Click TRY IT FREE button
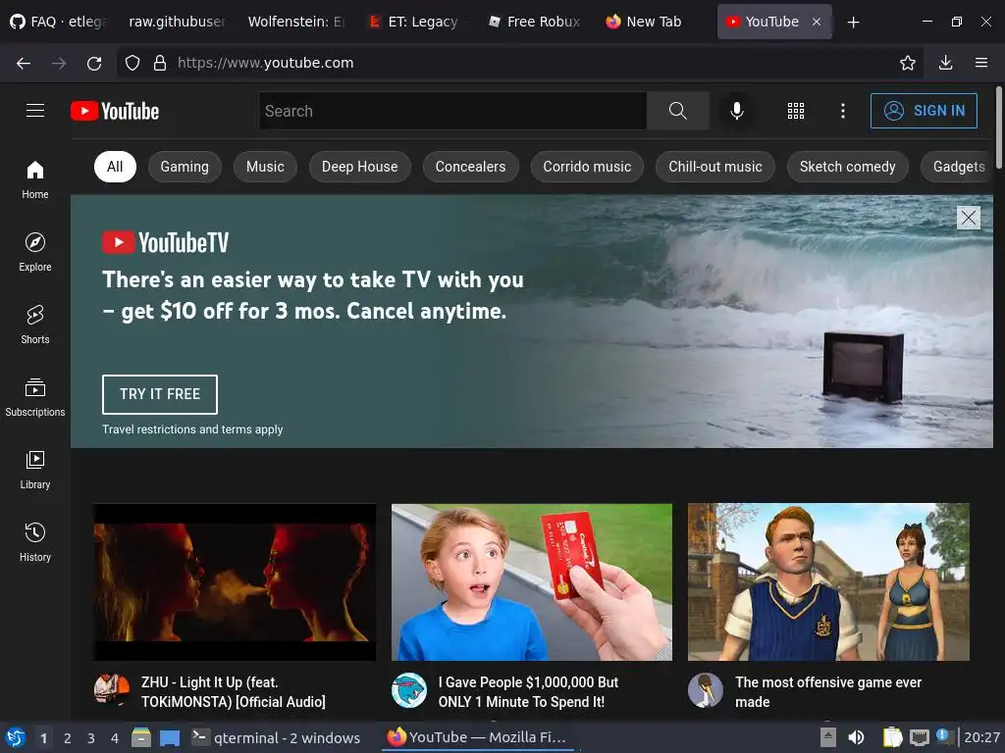This screenshot has height=753, width=1005. 160,394
